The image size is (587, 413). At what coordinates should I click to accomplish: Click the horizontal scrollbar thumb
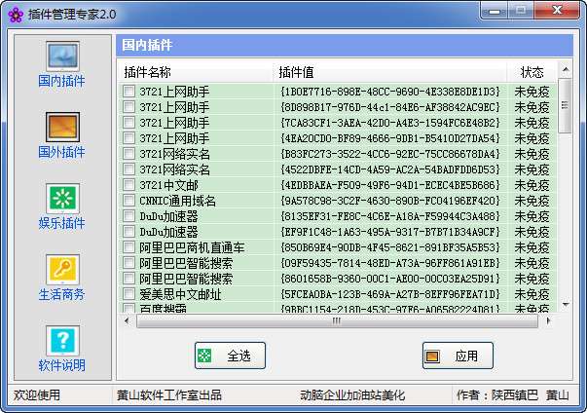click(x=337, y=320)
